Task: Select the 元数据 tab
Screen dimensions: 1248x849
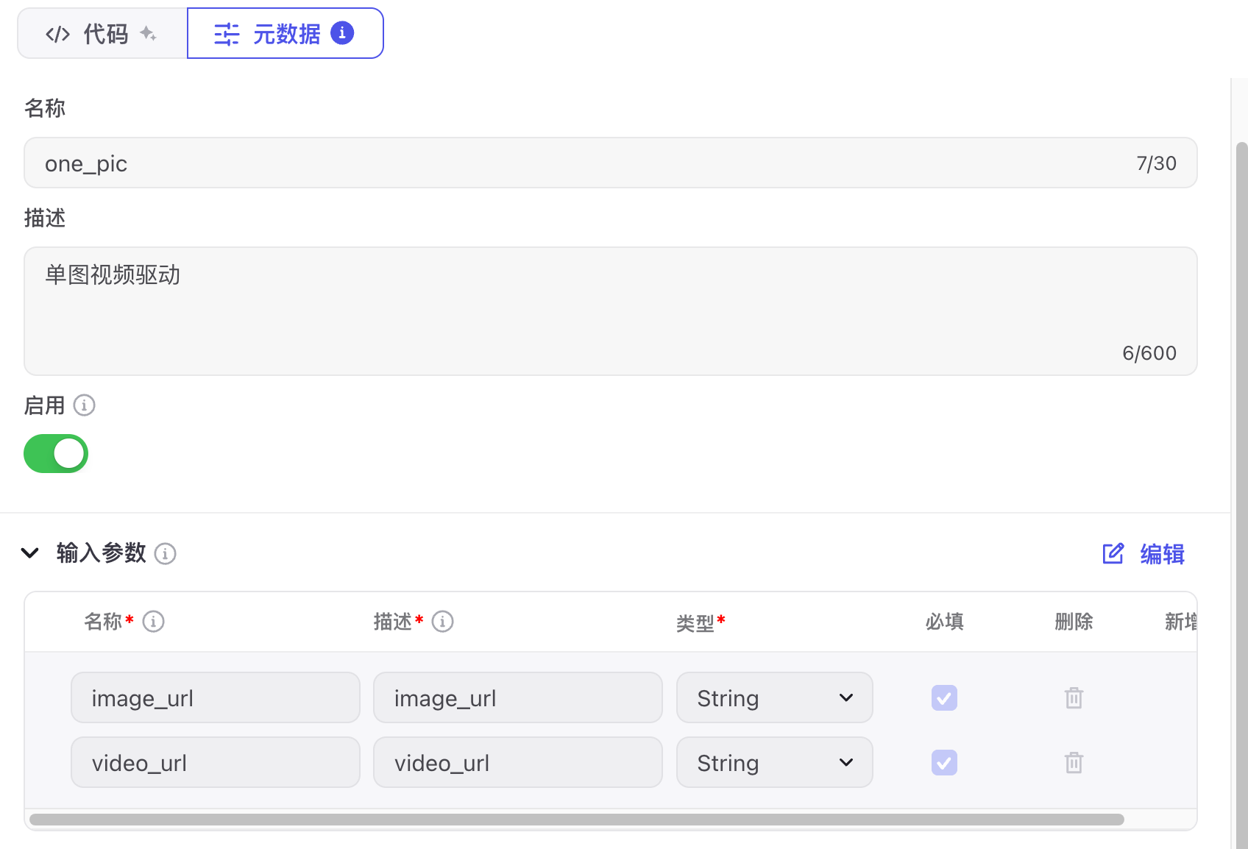Action: point(286,34)
